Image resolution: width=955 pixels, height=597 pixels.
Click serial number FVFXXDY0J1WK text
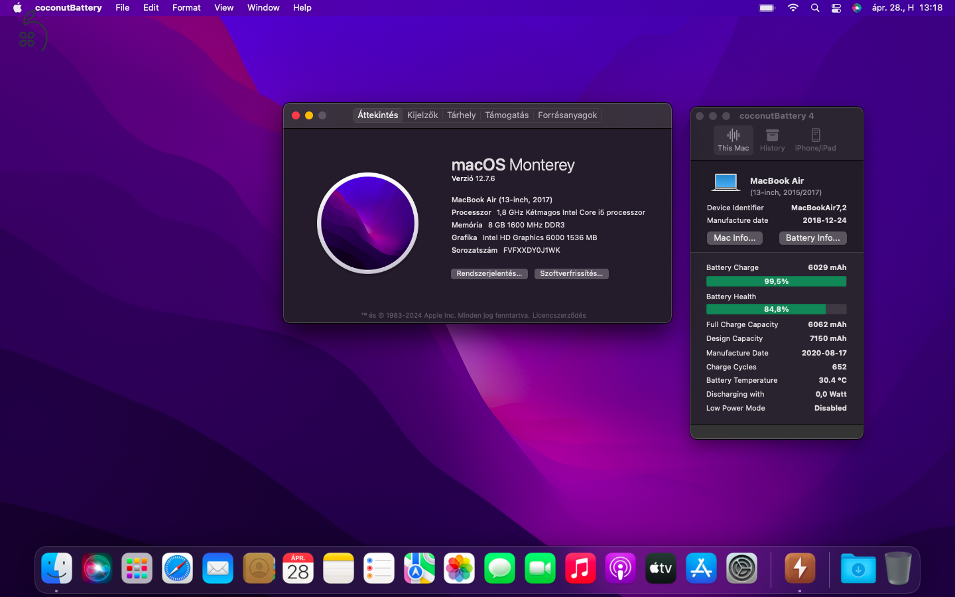click(x=532, y=251)
